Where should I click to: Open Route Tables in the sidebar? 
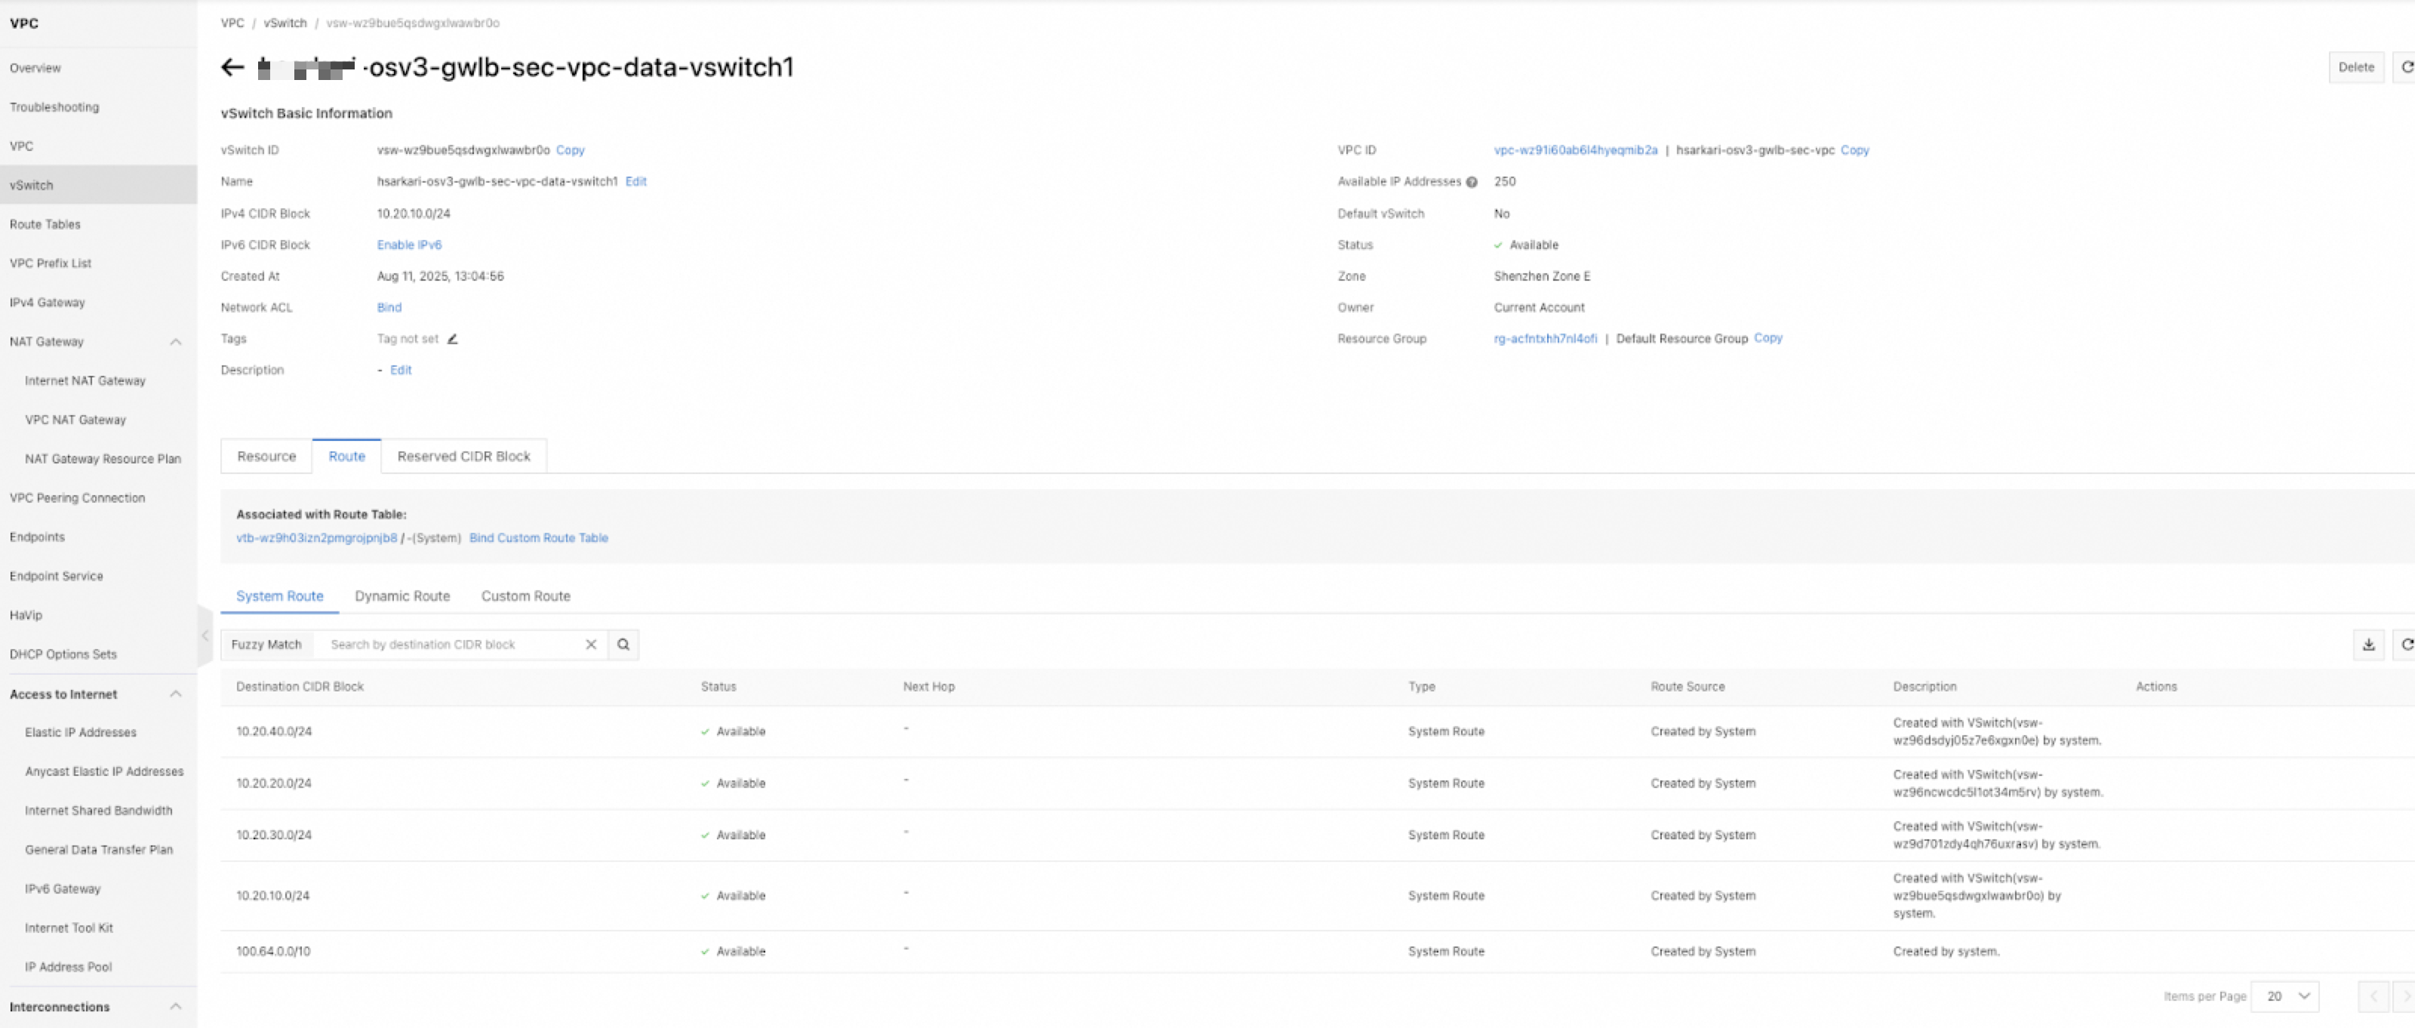(x=45, y=225)
